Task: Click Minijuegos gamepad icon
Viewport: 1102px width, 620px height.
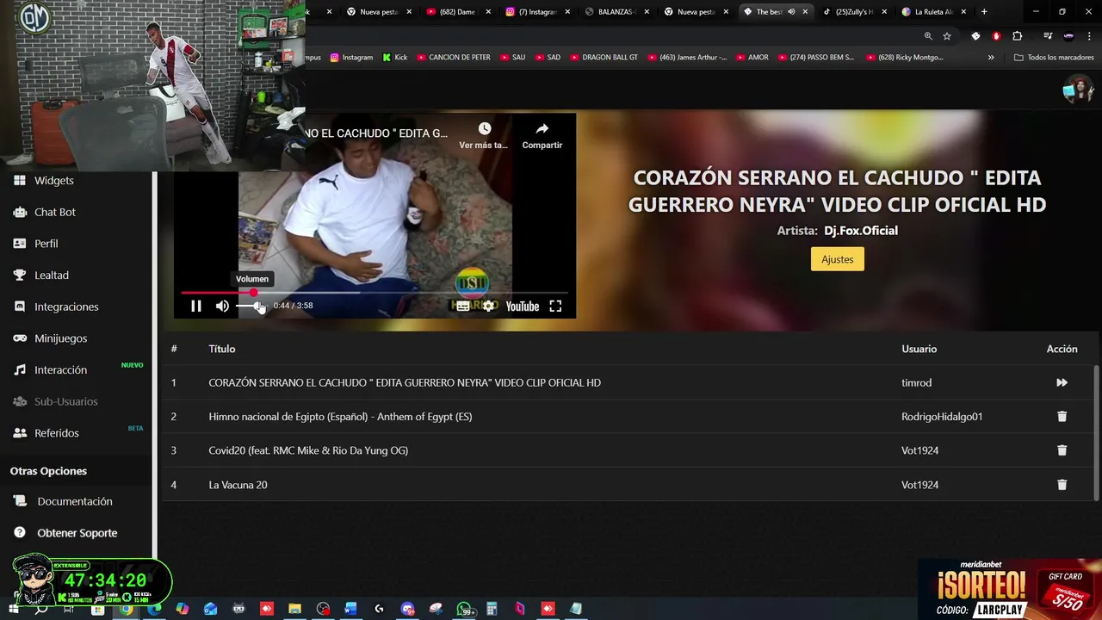Action: (x=20, y=338)
